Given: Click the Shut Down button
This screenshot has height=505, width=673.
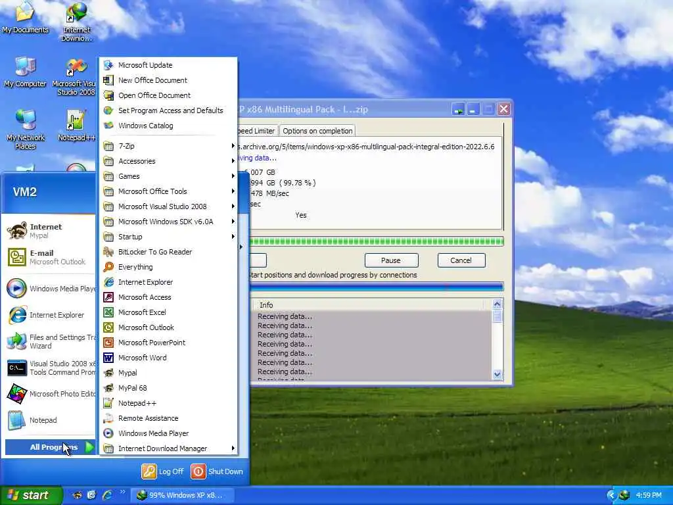Looking at the screenshot, I should (217, 471).
